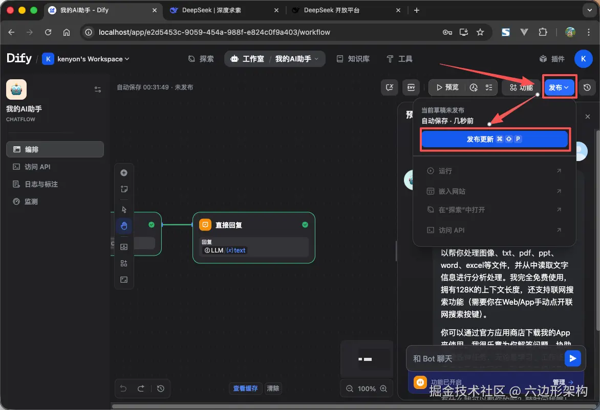
Task: Activate the hand pan tool
Action: coord(124,225)
